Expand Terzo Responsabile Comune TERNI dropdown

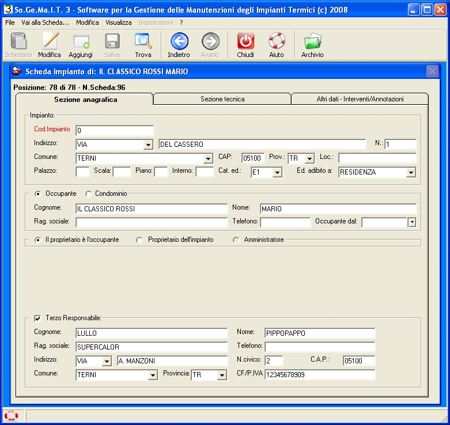[x=153, y=375]
